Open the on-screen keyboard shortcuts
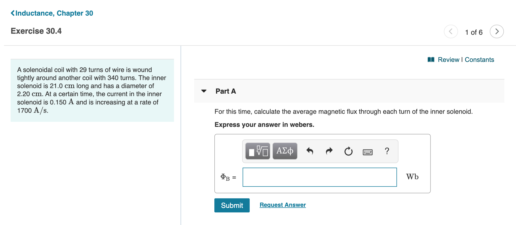 click(x=368, y=151)
